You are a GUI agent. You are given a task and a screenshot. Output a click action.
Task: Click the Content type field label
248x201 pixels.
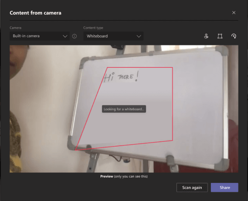pyautogui.click(x=93, y=28)
